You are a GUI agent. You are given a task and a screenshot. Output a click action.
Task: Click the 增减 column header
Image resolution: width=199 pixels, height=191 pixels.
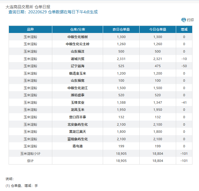click(184, 29)
